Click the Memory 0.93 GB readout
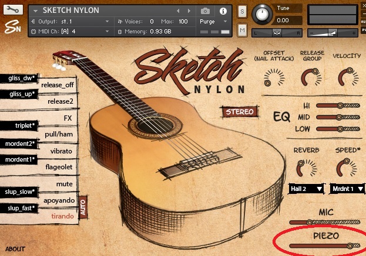Image resolution: width=366 pixels, height=256 pixels. pos(160,32)
